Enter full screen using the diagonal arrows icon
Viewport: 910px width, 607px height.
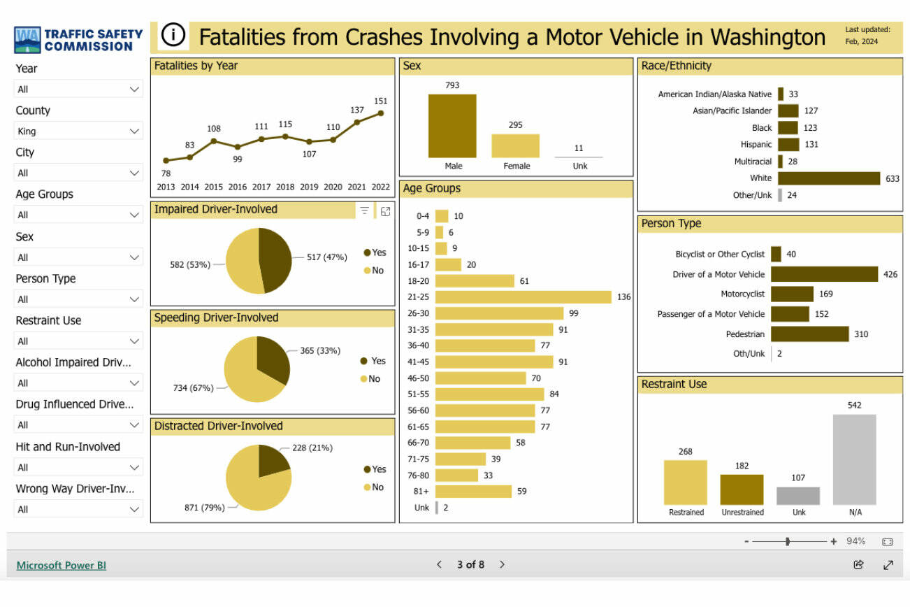point(889,564)
